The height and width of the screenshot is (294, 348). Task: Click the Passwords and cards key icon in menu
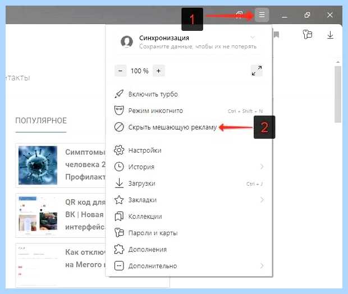119,233
